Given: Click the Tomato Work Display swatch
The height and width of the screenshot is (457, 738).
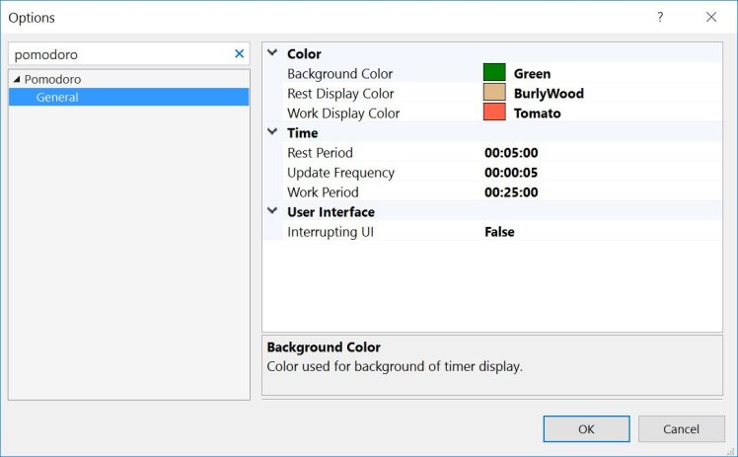Looking at the screenshot, I should point(494,113).
